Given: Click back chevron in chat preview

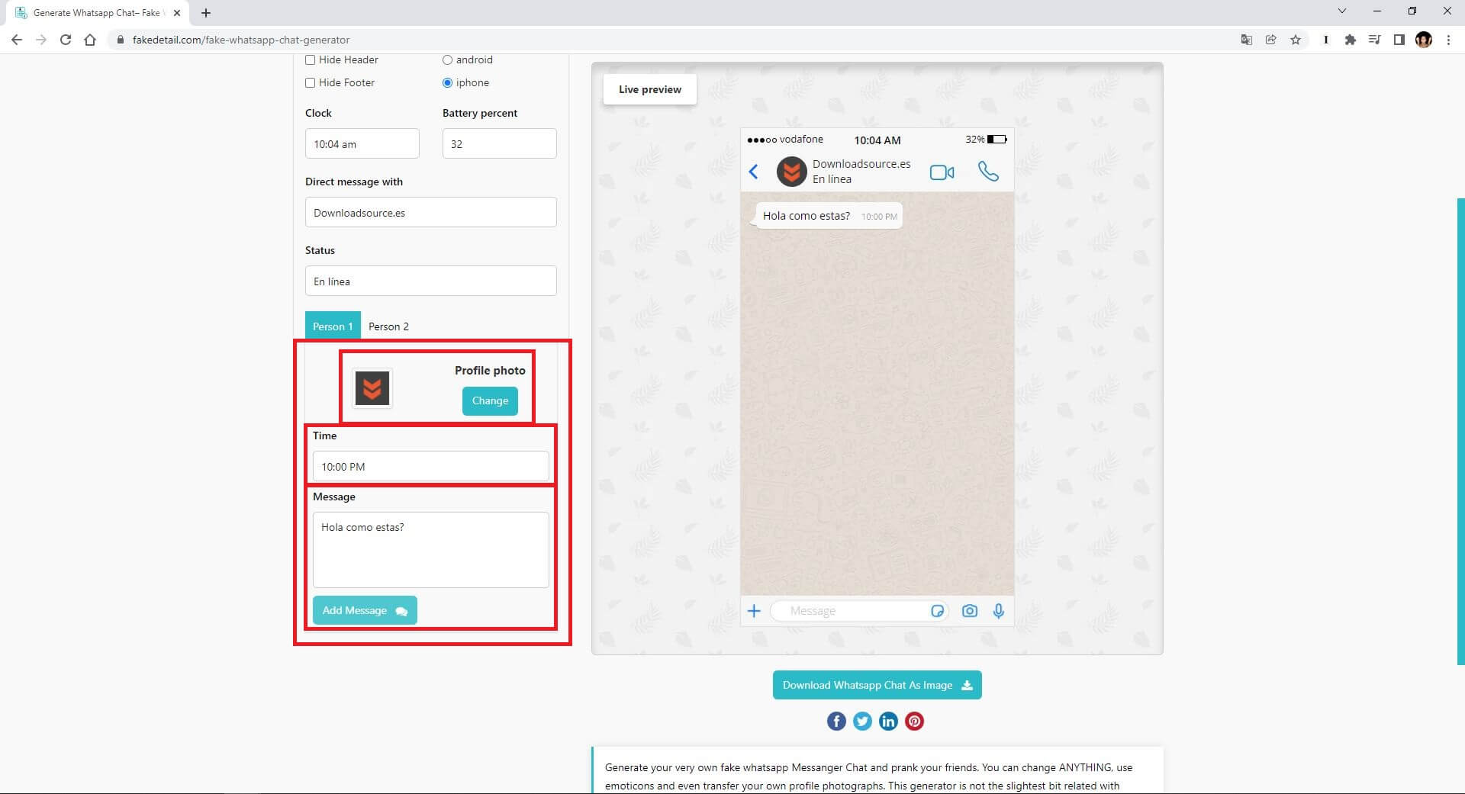Looking at the screenshot, I should pos(754,172).
